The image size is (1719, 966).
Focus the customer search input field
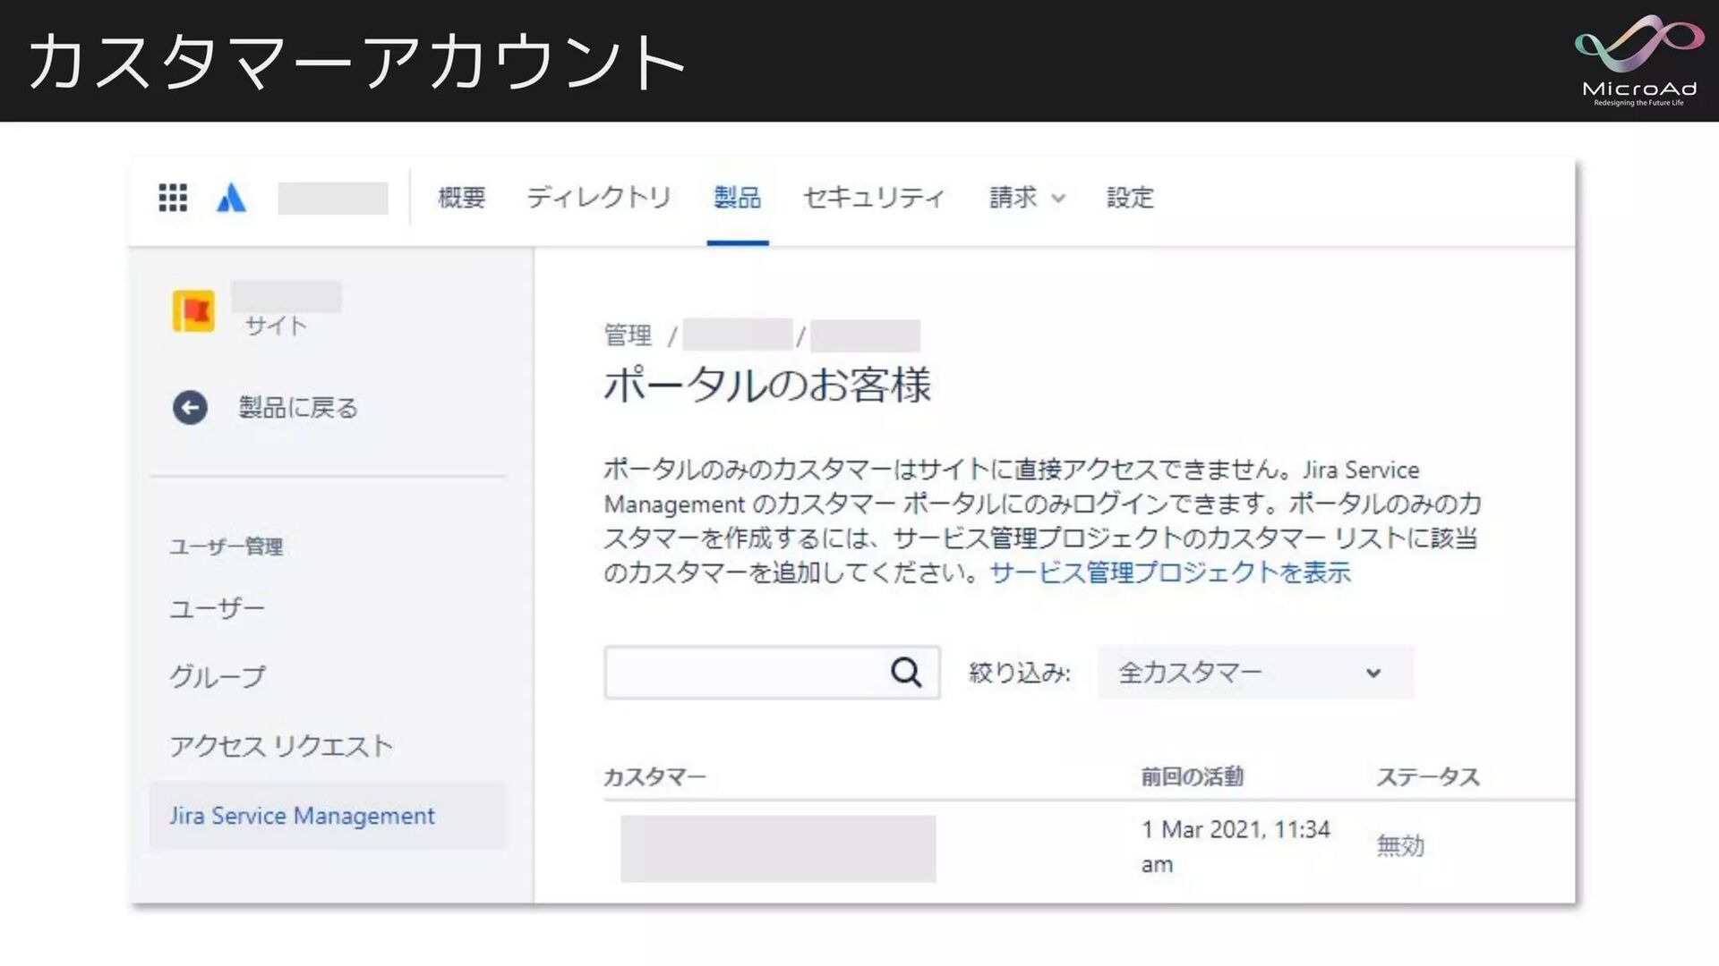(x=743, y=672)
